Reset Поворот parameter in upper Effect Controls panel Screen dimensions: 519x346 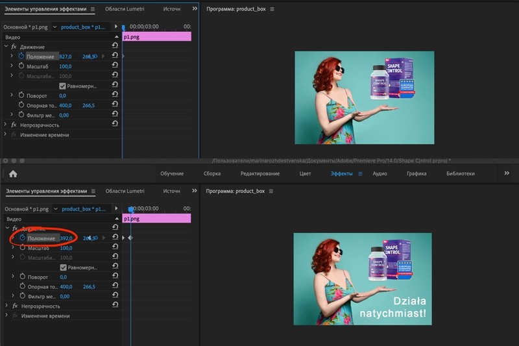[x=115, y=94]
